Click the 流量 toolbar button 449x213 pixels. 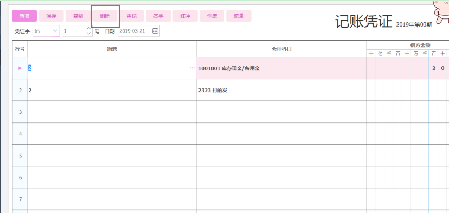point(239,16)
